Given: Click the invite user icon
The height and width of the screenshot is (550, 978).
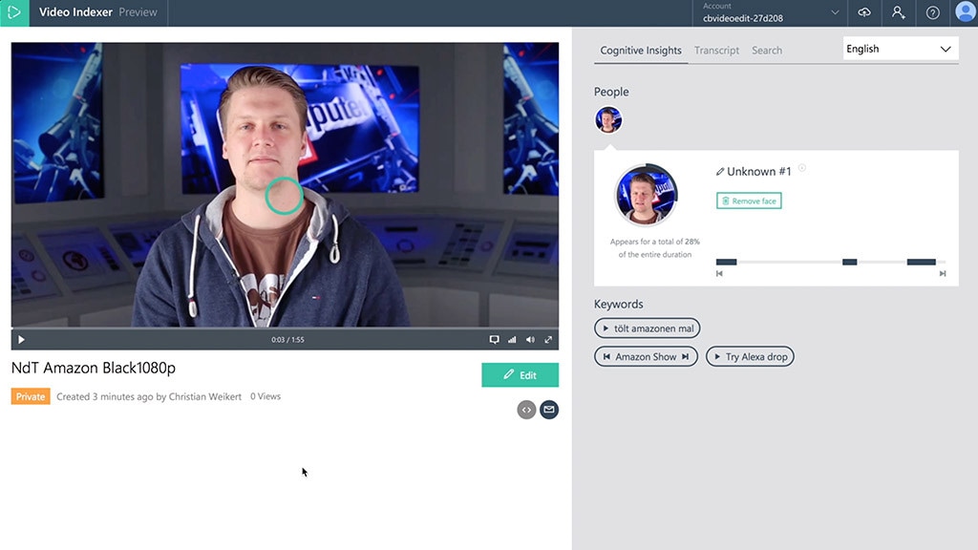Looking at the screenshot, I should coord(898,12).
